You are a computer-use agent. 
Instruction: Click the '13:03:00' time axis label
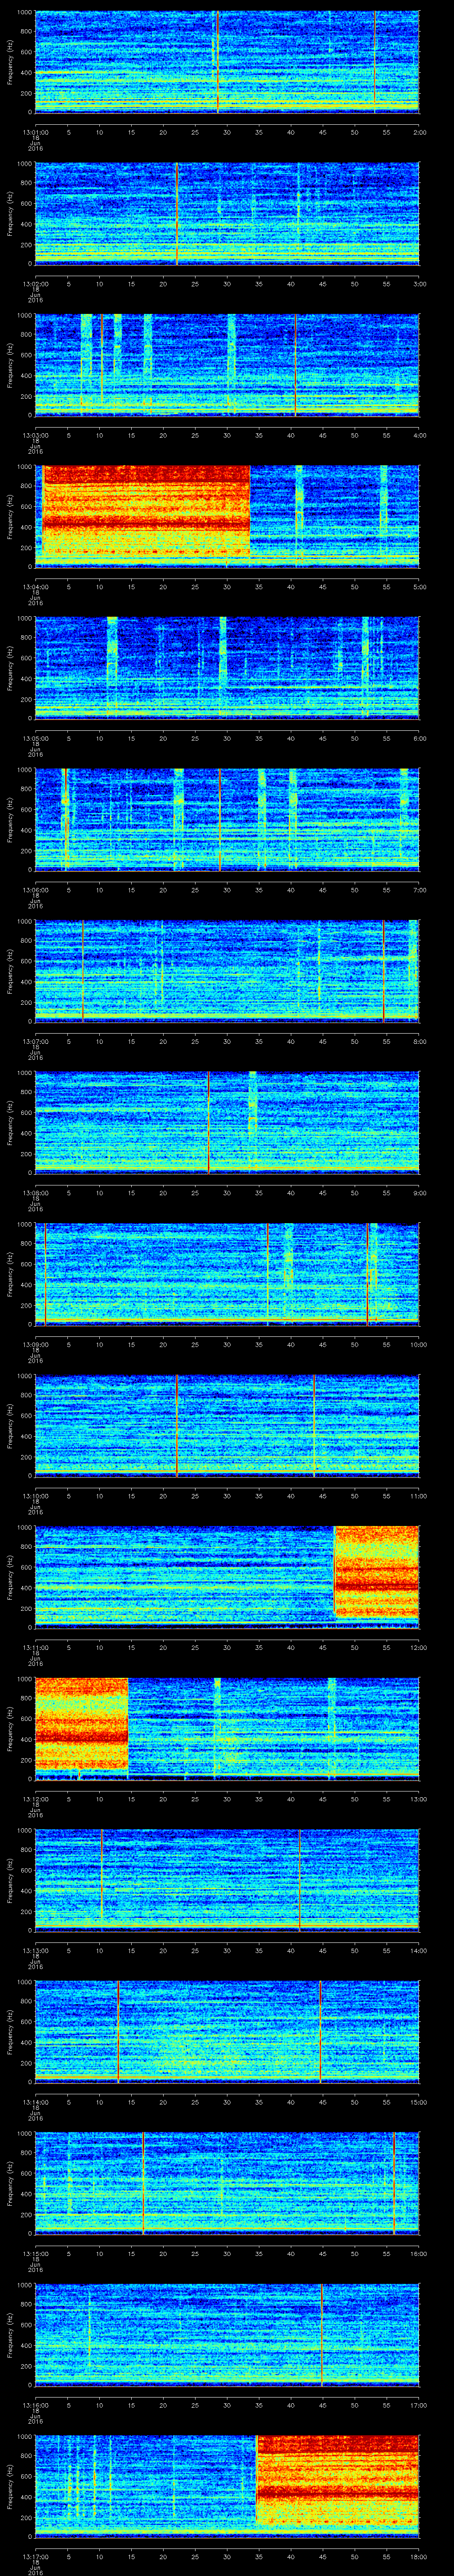click(35, 436)
